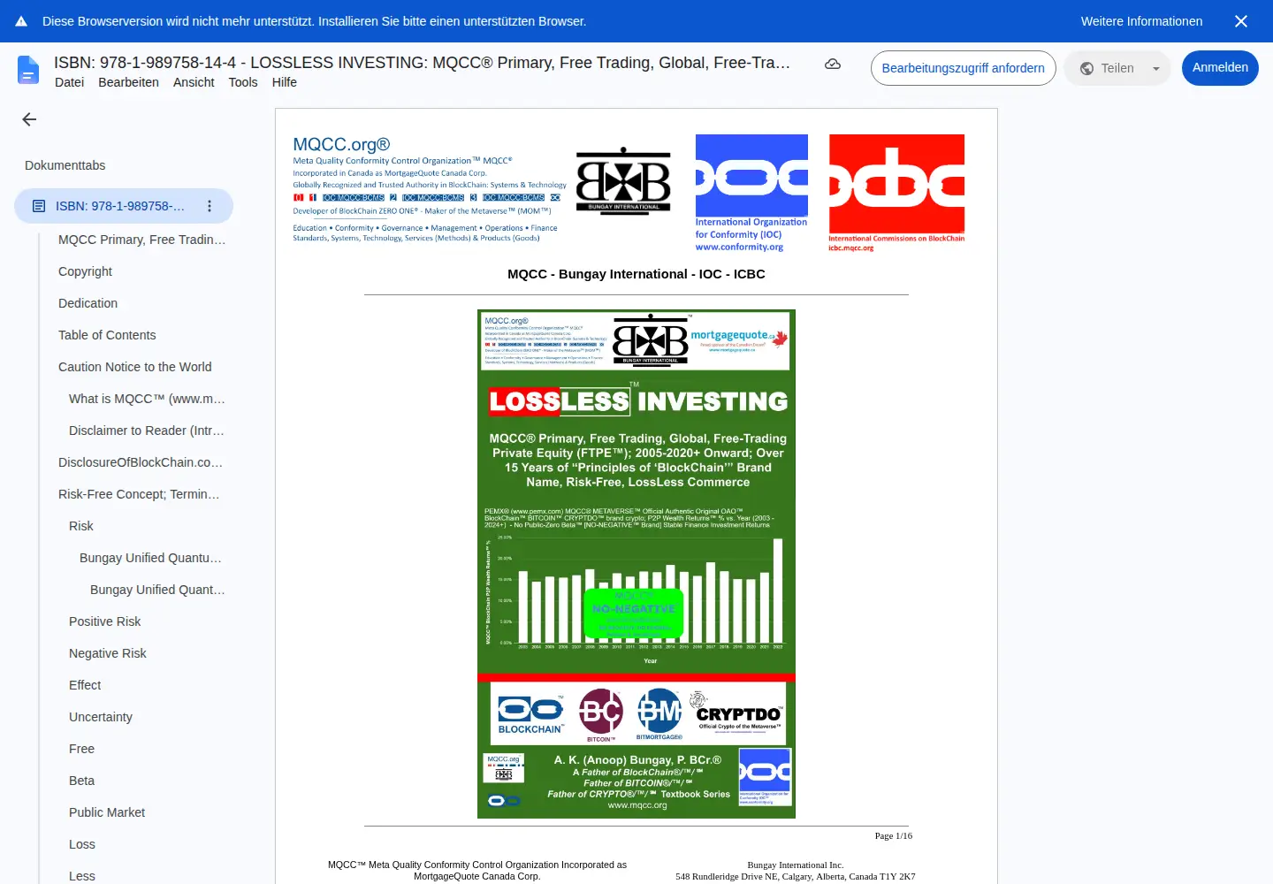Image resolution: width=1273 pixels, height=884 pixels.
Task: Select the Effect outline entry
Action: click(85, 685)
